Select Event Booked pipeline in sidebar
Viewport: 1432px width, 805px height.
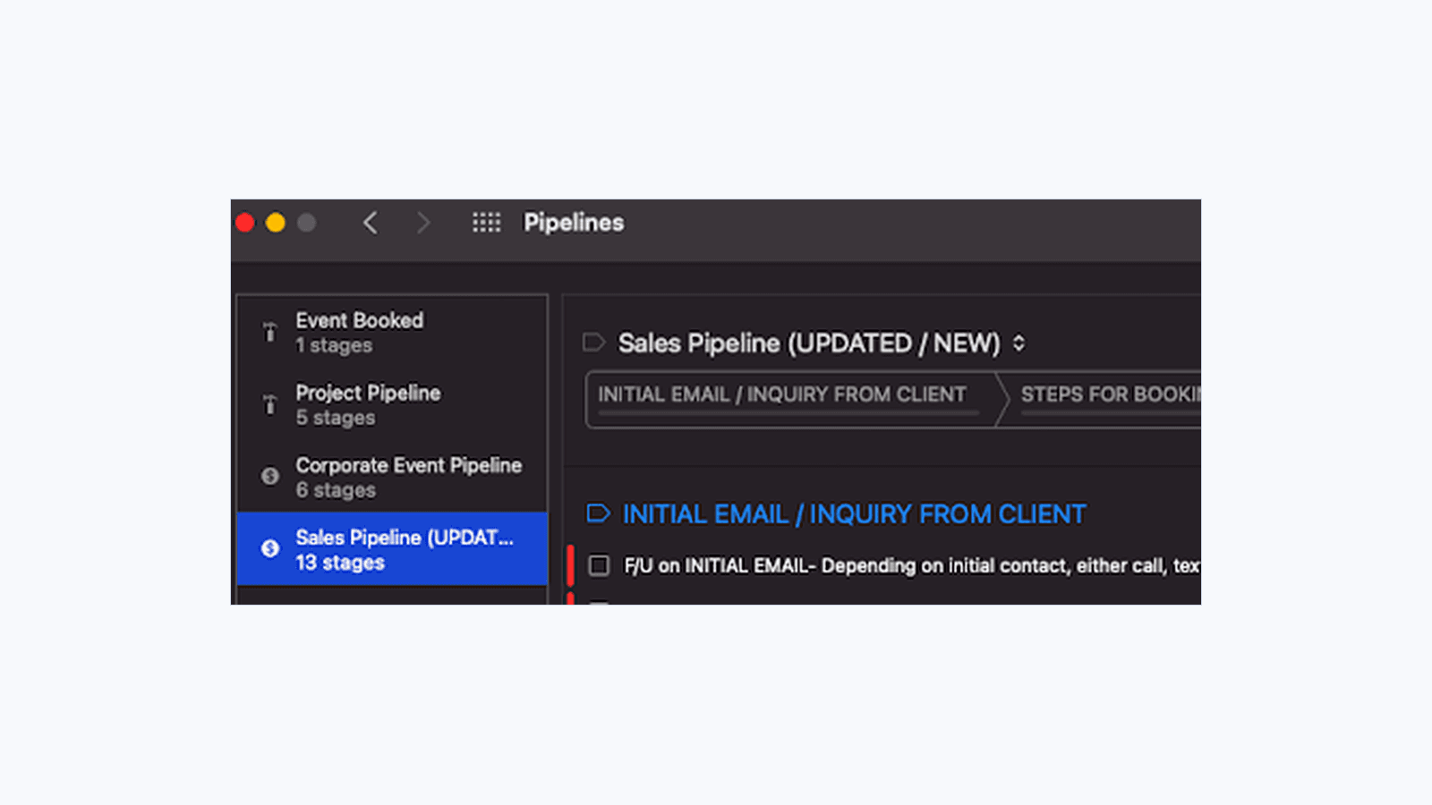tap(392, 333)
